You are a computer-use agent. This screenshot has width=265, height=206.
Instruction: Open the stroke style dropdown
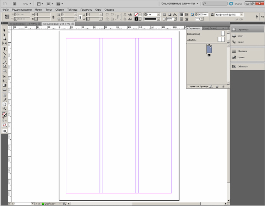point(158,19)
